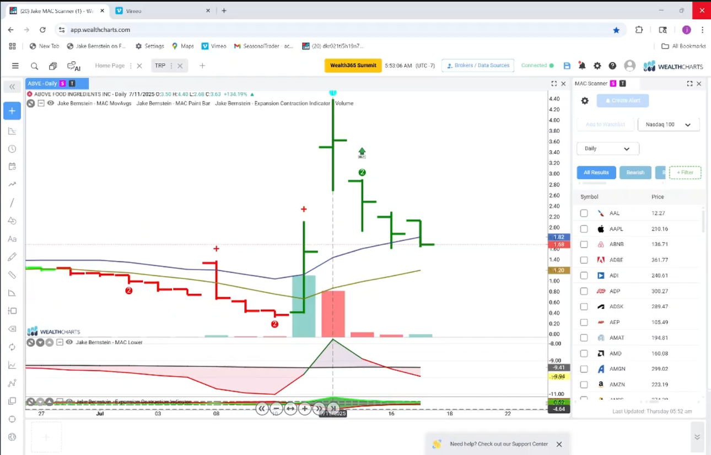This screenshot has height=455, width=711.
Task: Click the globe icon in the sidebar
Action: click(12, 437)
